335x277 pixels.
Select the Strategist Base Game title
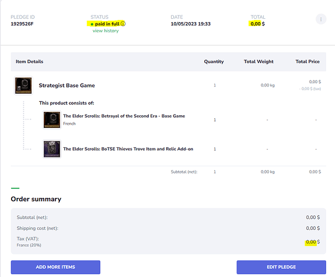[67, 85]
